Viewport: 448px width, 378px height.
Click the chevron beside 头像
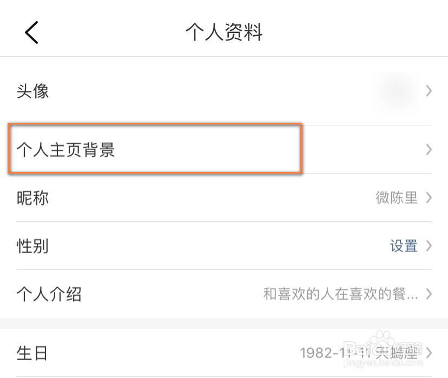429,91
